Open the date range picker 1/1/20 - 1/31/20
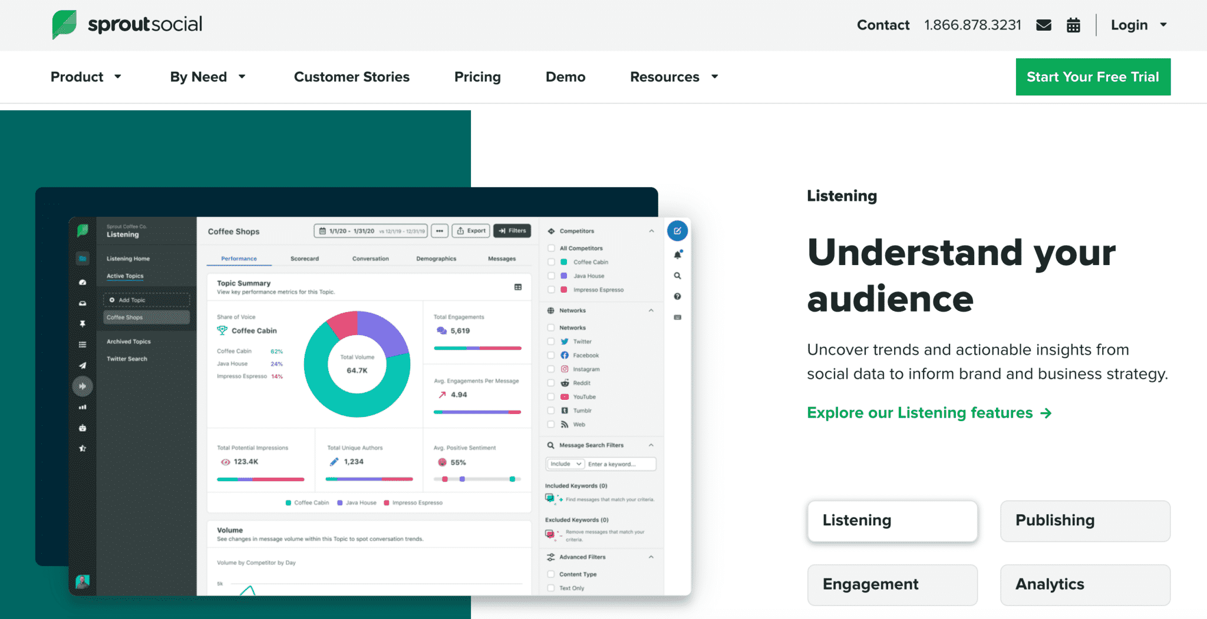 pyautogui.click(x=370, y=231)
